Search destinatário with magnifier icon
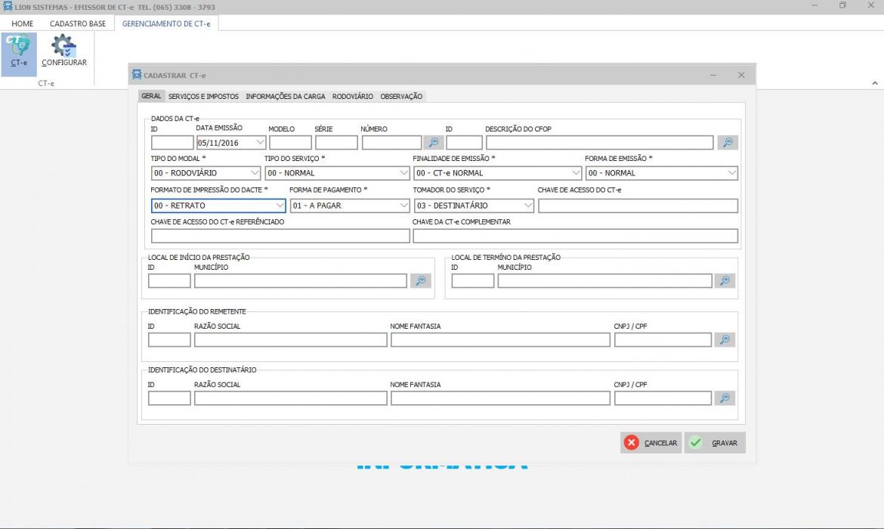Viewport: 884px width, 529px height. tap(725, 398)
